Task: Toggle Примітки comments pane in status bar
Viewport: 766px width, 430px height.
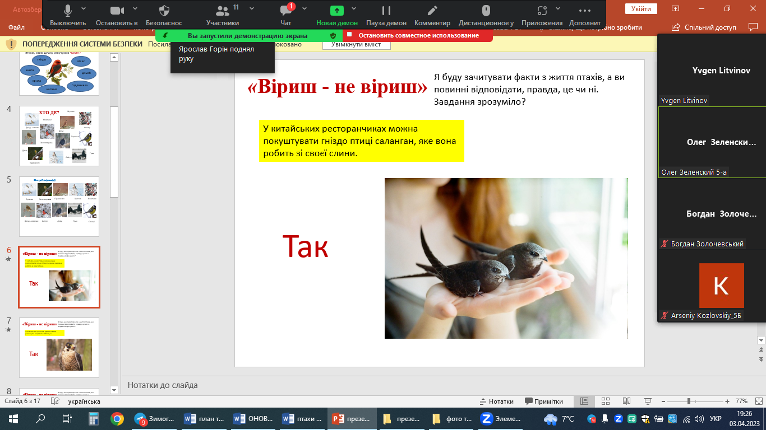Action: click(x=544, y=401)
